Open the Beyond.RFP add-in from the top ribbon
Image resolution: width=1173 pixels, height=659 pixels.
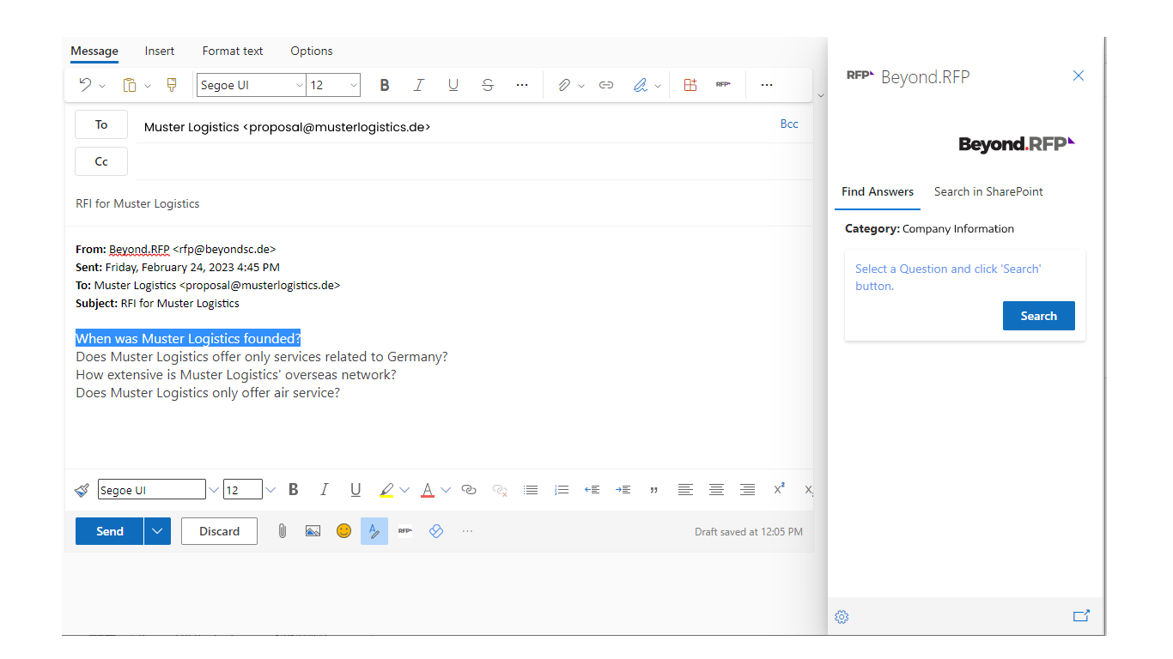pos(723,85)
